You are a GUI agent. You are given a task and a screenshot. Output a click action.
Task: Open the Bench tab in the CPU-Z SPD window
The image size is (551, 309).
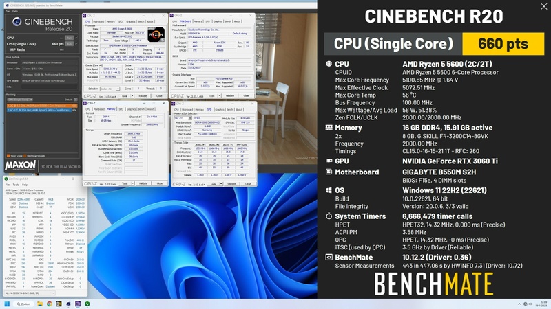coord(230,109)
